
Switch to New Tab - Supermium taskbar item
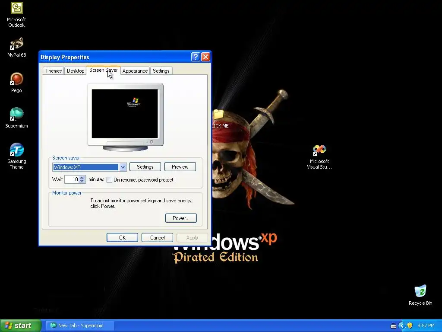pos(80,326)
